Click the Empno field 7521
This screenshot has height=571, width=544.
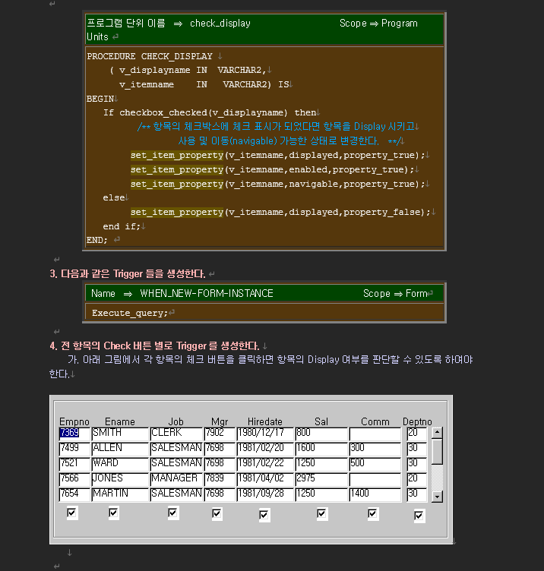74,464
